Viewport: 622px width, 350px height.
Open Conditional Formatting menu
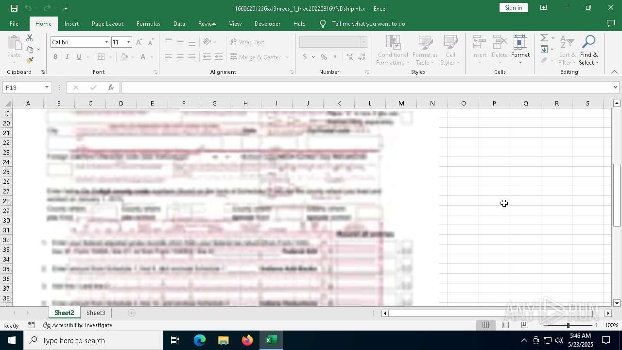tap(393, 50)
